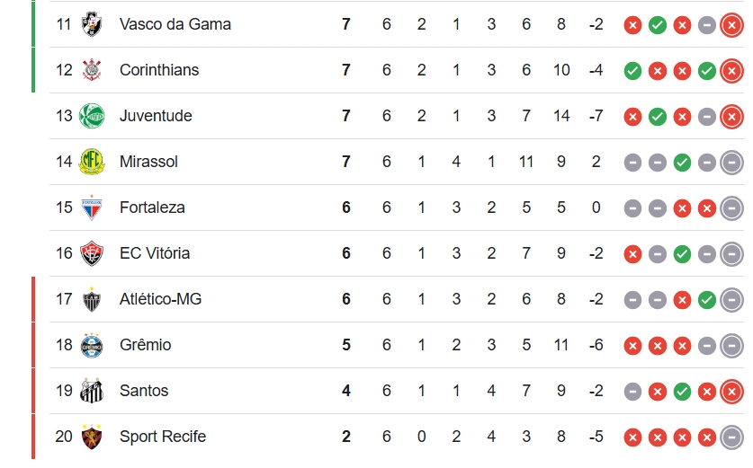This screenshot has width=753, height=468.
Task: Select Mirassol's latest circled draw result
Action: (731, 163)
